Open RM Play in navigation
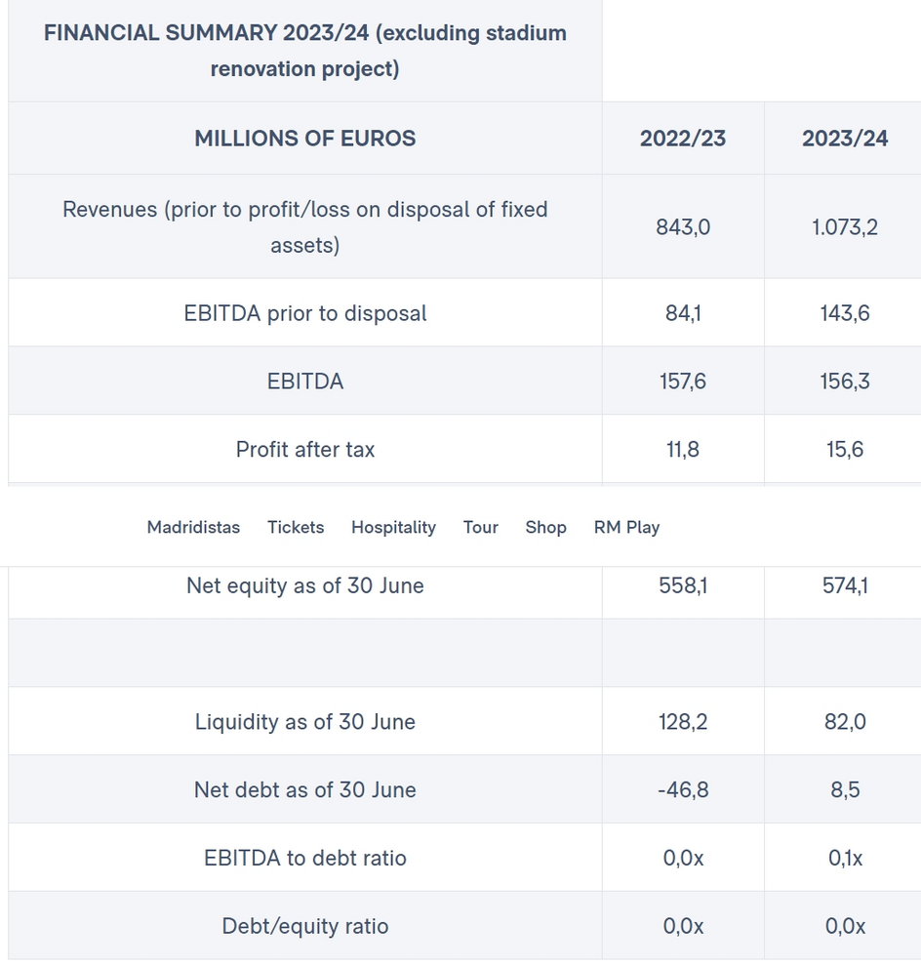Screen dimensions: 921x965 pos(626,528)
